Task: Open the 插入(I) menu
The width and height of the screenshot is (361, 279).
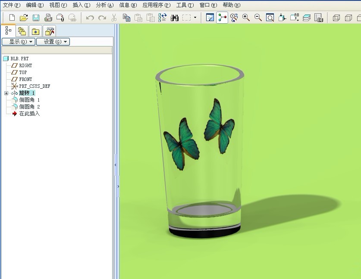Action: (81, 5)
